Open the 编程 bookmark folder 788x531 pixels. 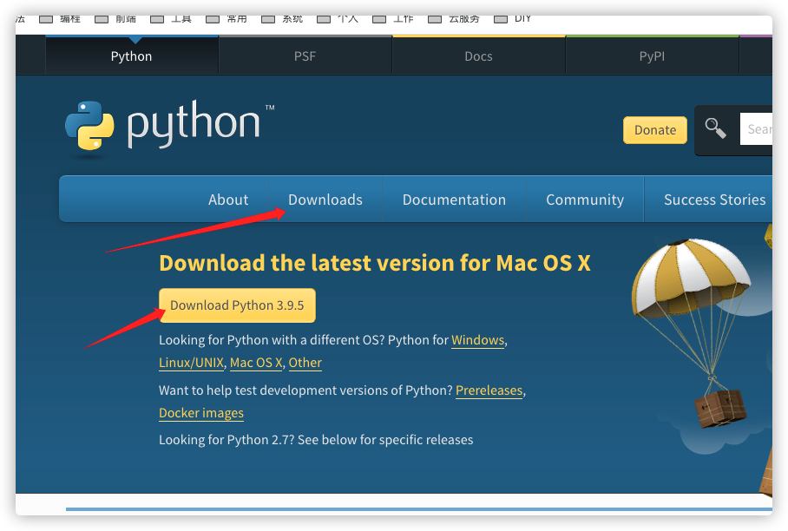pos(60,19)
